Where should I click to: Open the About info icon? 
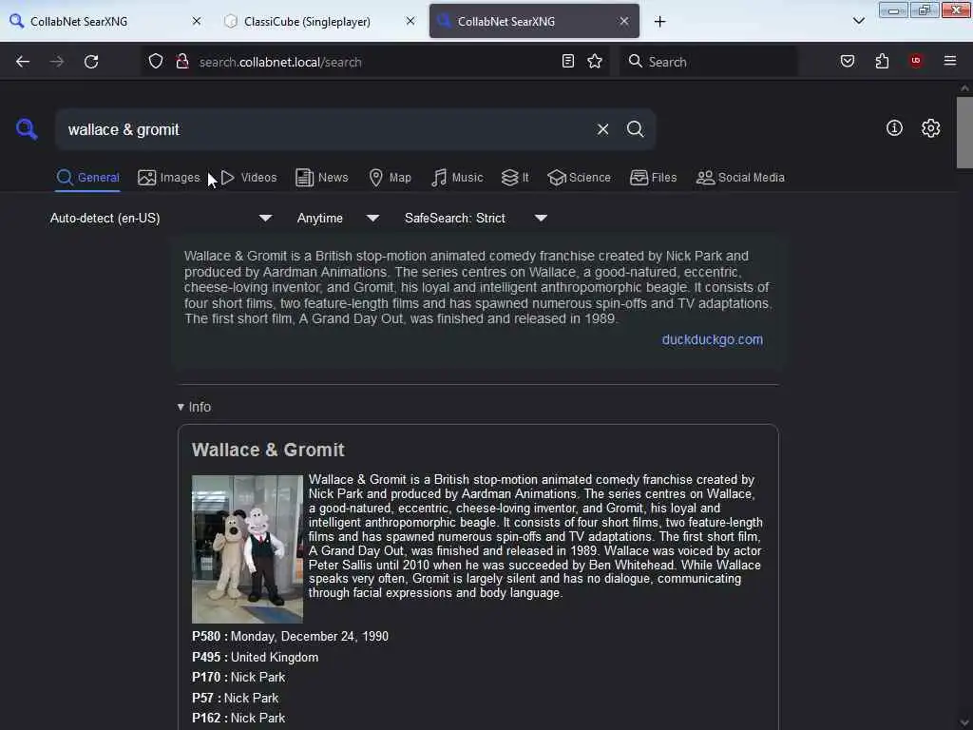point(893,128)
